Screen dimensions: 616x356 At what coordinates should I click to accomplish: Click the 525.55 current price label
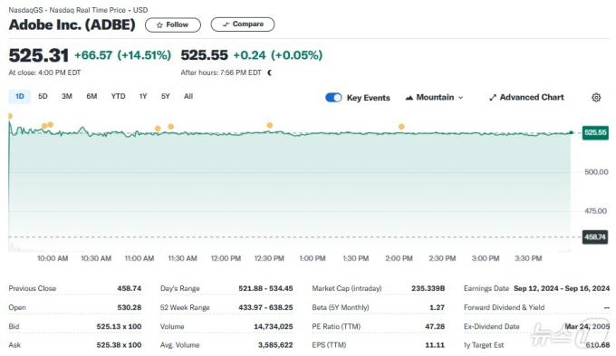pos(595,132)
